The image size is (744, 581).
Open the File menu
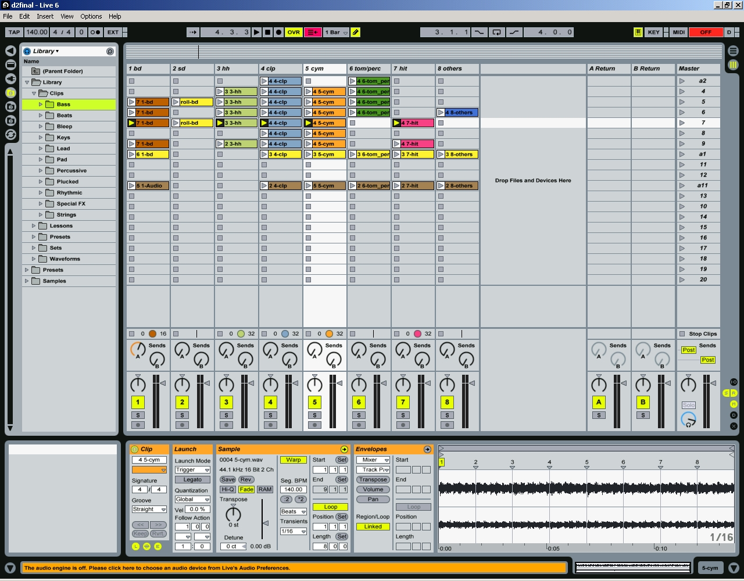pyautogui.click(x=8, y=16)
